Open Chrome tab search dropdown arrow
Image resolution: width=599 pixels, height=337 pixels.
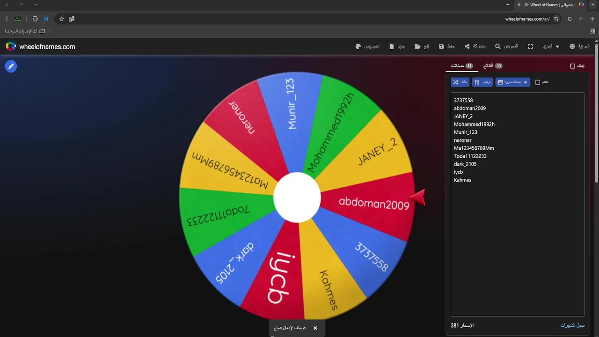[x=592, y=5]
